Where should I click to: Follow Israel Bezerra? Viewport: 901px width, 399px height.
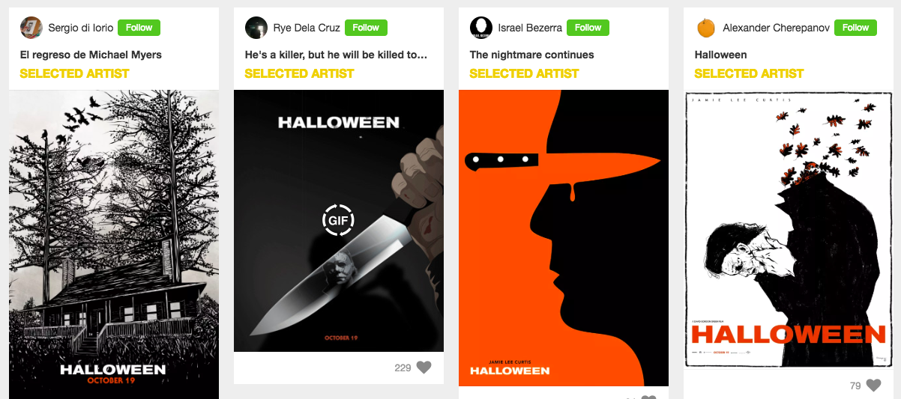tap(588, 28)
